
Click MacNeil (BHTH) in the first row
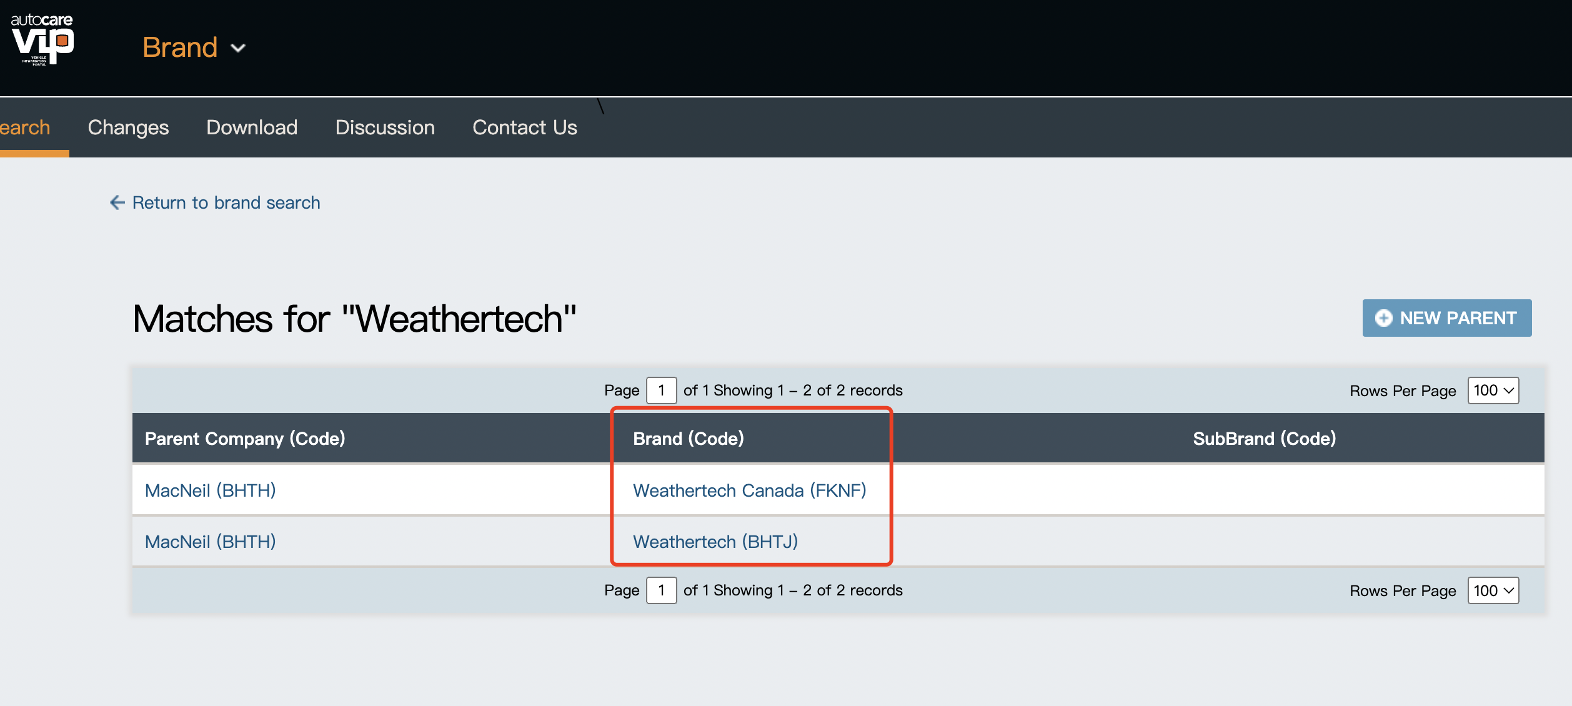coord(210,490)
